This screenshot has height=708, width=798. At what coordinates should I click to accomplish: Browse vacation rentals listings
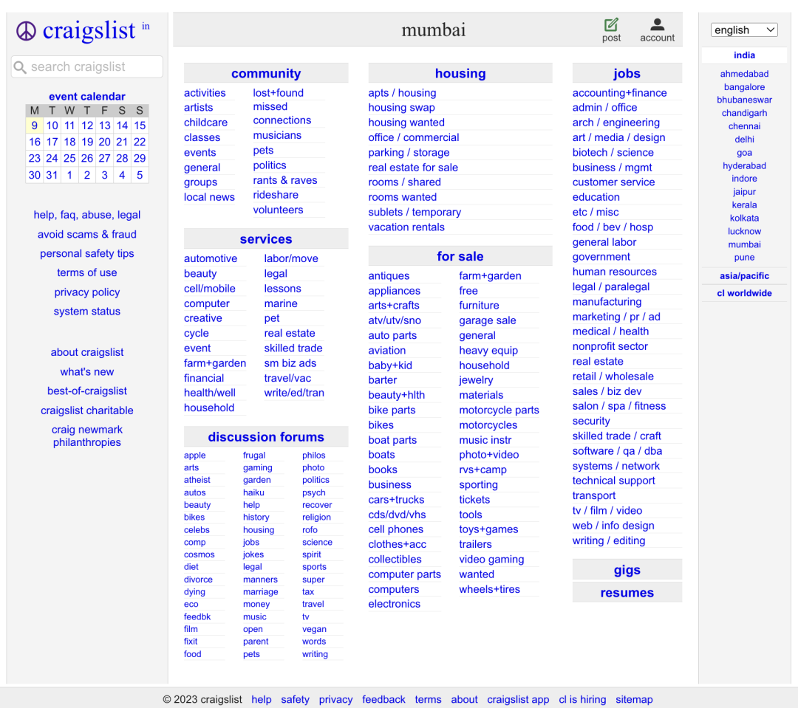click(x=406, y=227)
